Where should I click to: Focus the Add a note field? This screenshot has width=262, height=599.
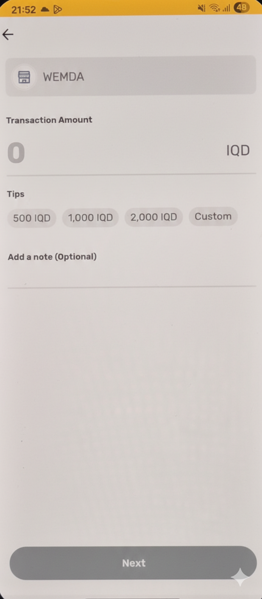[x=132, y=277]
